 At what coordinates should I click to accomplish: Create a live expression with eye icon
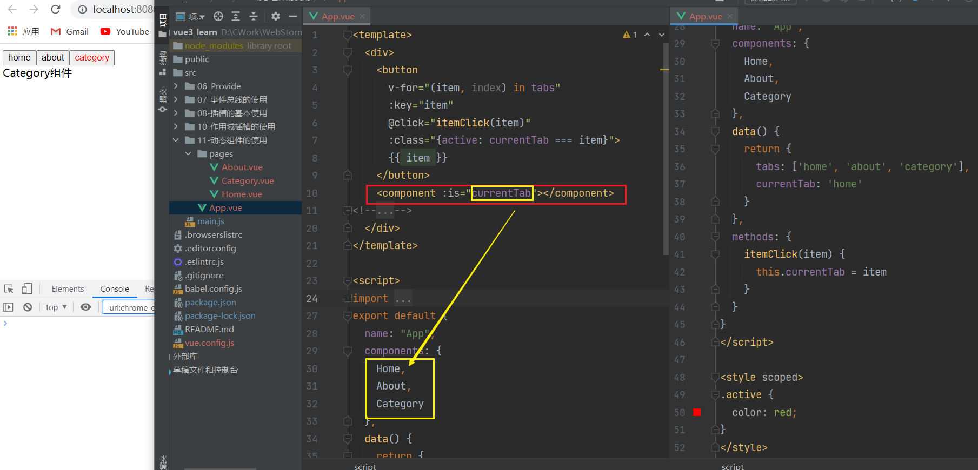[x=85, y=307]
